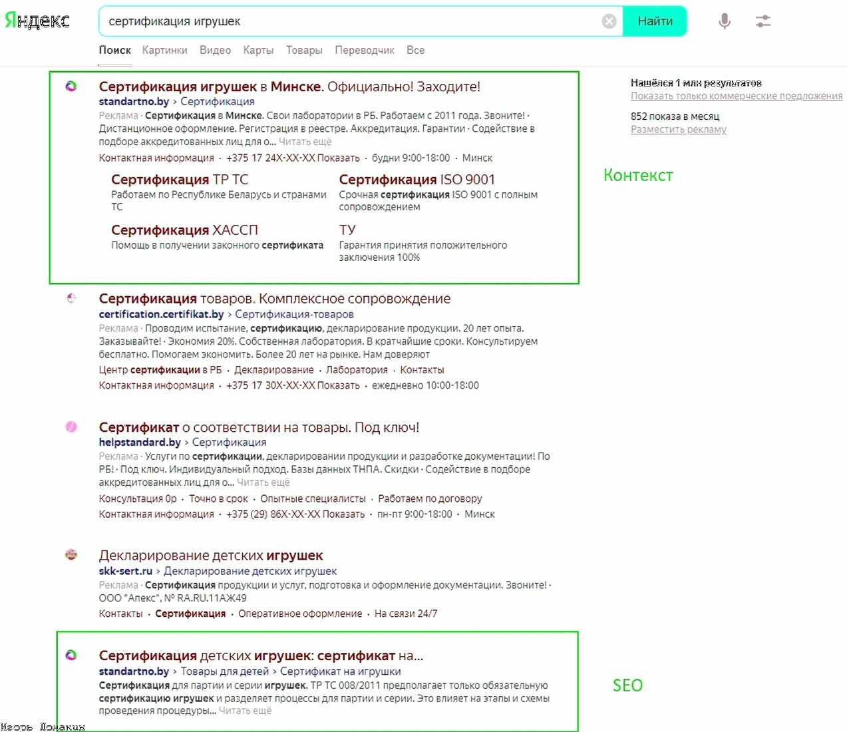Open the Товары tab
847x732 pixels.
coord(304,50)
